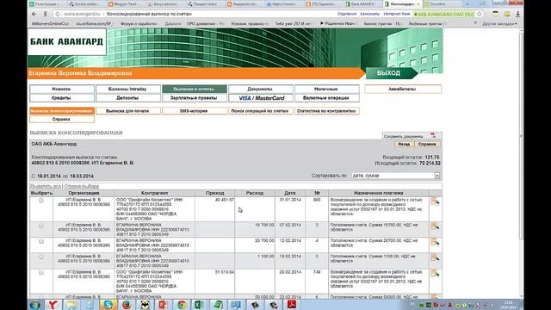Open payment details icon for 07.02.2014 row
551x310 pixels.
coord(435,226)
